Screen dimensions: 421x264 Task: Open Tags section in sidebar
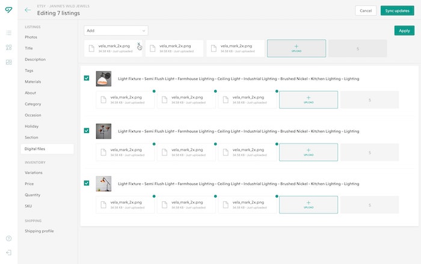pyautogui.click(x=29, y=71)
